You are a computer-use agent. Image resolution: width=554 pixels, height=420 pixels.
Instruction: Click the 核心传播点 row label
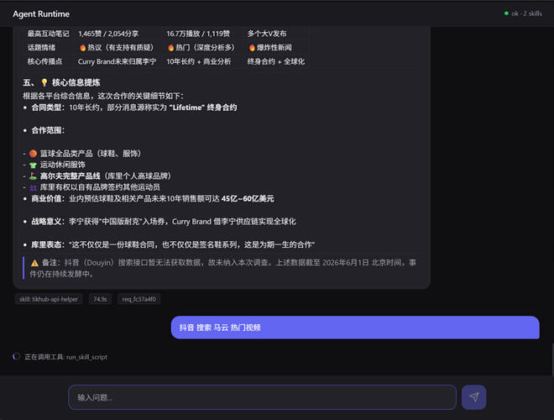click(x=44, y=61)
